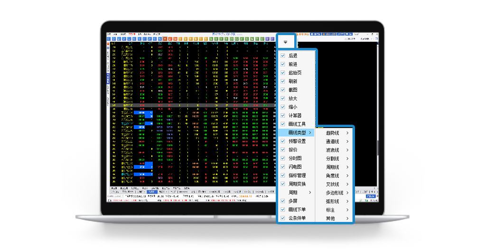Open the 弧形线 drawing type
Screen dimensions: 486x249
[x=334, y=201]
